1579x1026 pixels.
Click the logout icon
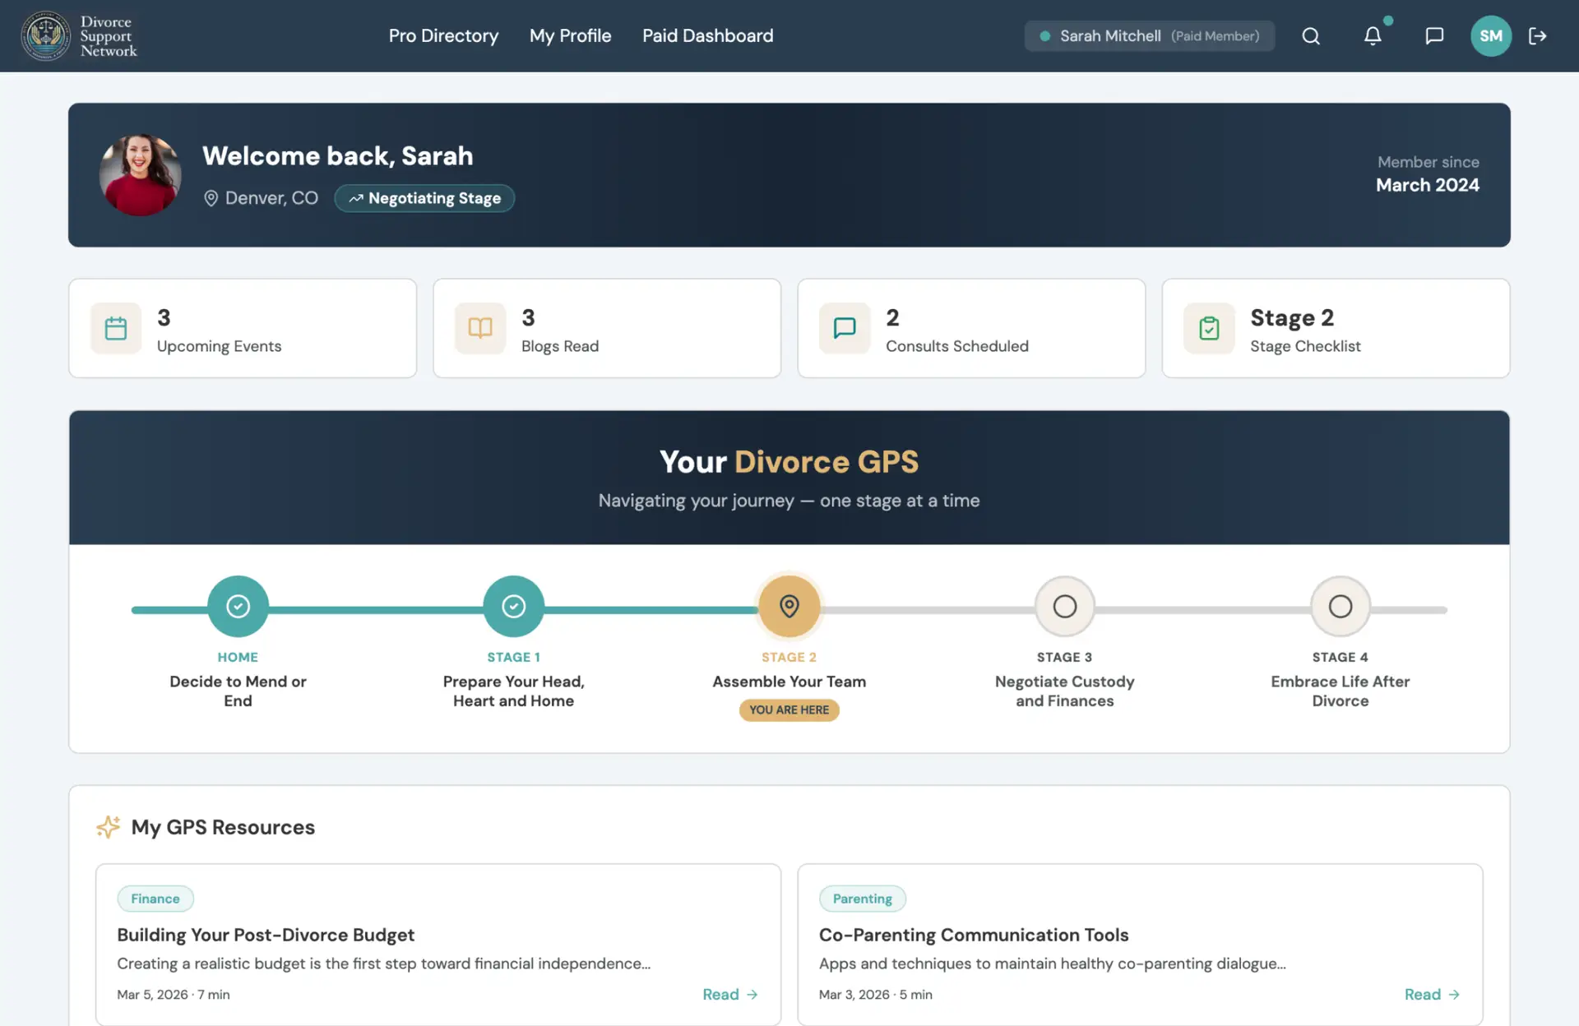[1537, 36]
